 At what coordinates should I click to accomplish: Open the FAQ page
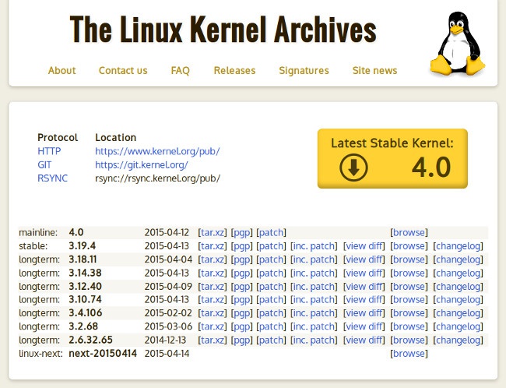[x=181, y=70]
